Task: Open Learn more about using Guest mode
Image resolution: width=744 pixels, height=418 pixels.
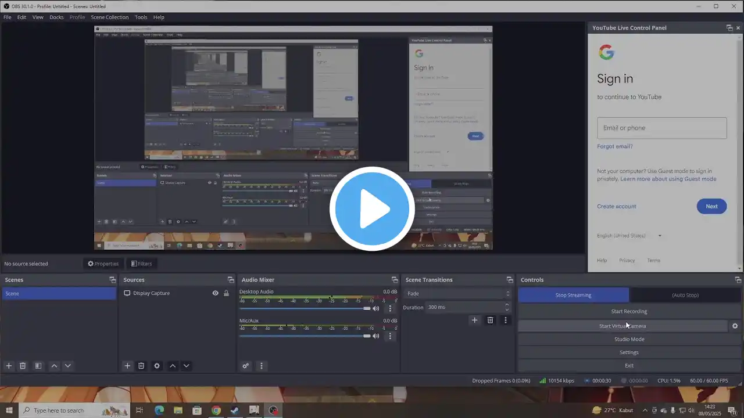Action: pos(668,179)
